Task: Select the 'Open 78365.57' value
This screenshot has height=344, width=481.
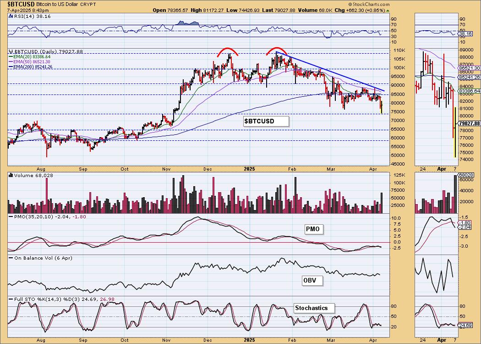Action: 170,10
